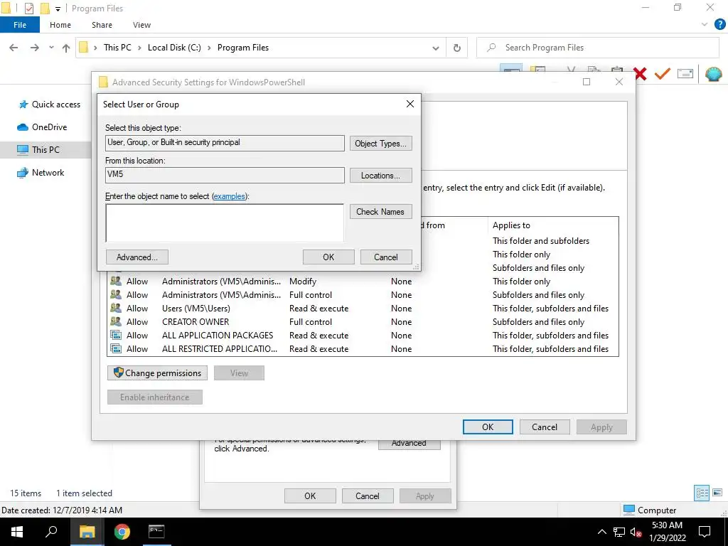Viewport: 728px width, 546px height.
Task: Open Chrome from the taskbar
Action: (122, 532)
